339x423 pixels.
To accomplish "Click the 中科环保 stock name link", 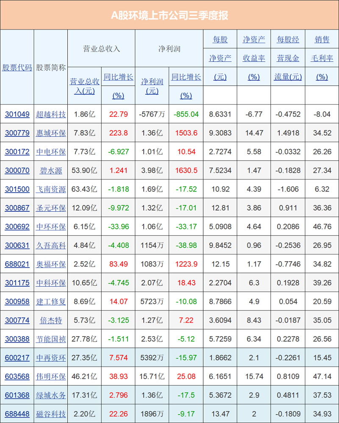I will pos(51,283).
